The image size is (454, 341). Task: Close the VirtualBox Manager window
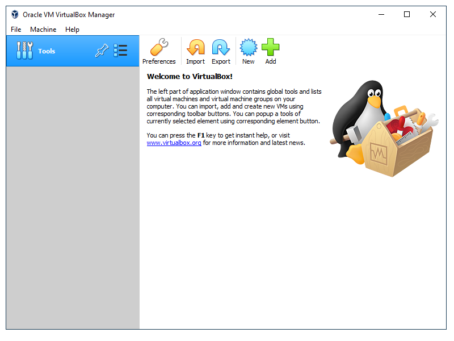coord(433,15)
